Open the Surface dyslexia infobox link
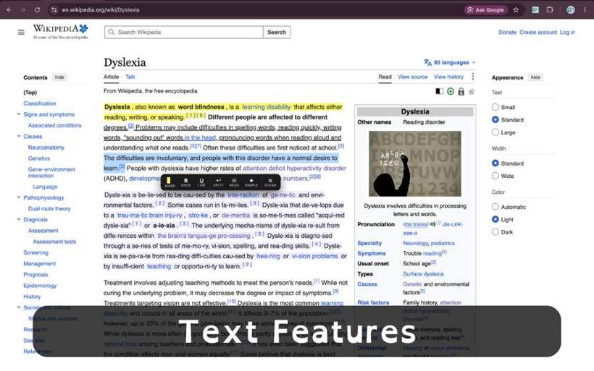Screen dimensions: 594x371 point(423,274)
